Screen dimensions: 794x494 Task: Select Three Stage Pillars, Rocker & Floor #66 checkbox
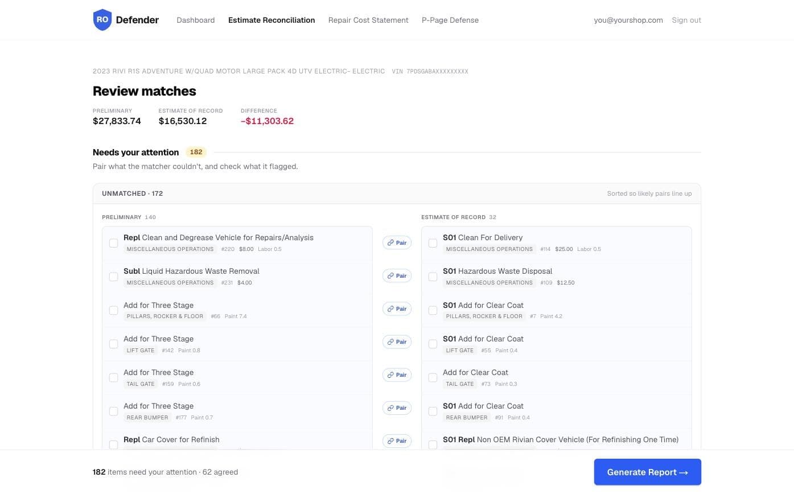pos(114,310)
